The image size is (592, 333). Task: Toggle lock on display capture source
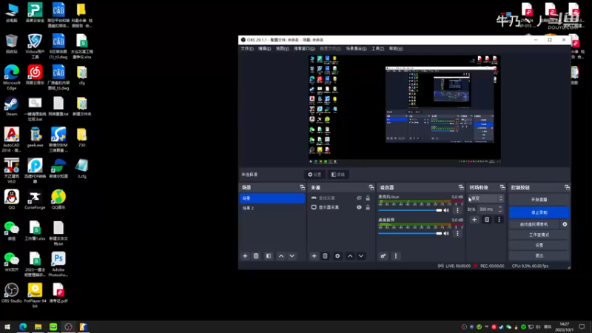368,207
